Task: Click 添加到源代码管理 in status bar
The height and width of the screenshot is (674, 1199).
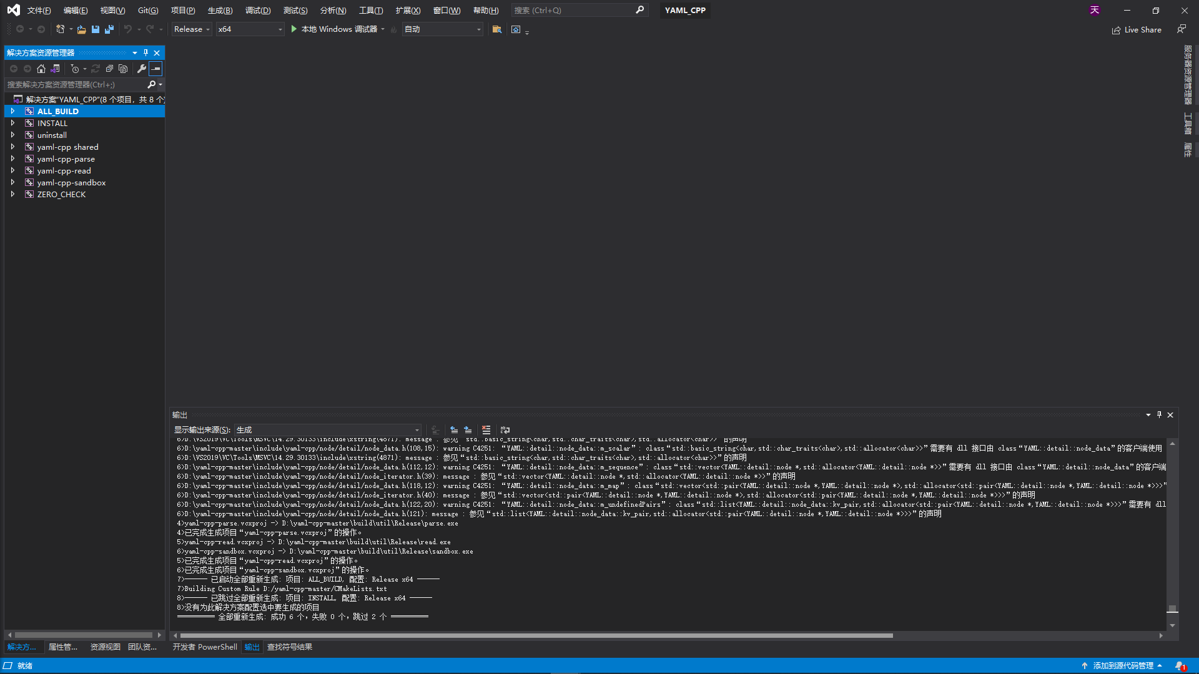Action: click(1123, 666)
